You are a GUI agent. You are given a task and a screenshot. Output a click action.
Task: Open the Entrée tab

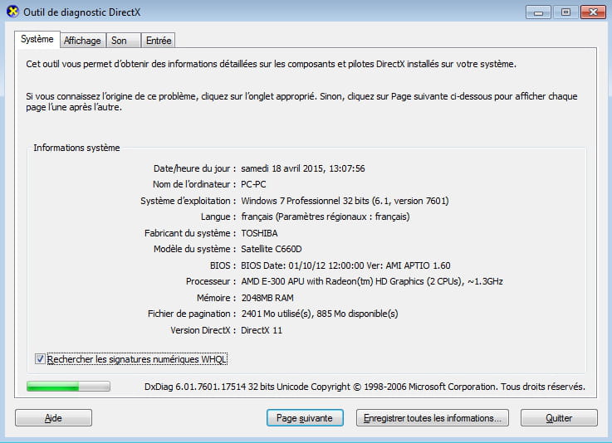point(158,41)
